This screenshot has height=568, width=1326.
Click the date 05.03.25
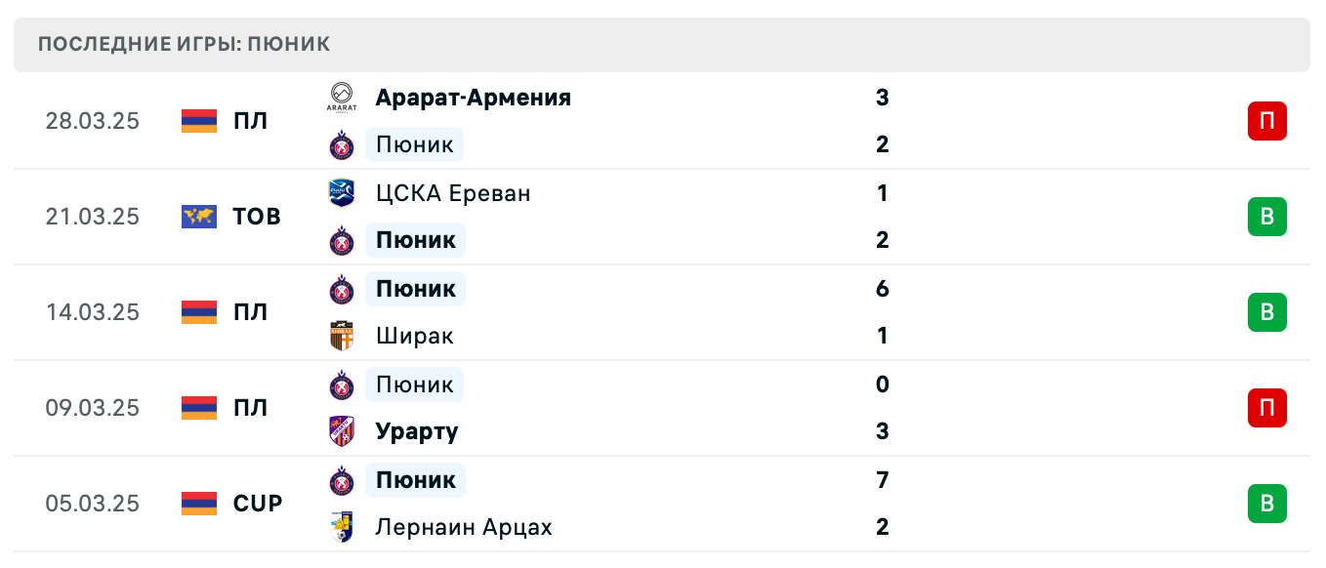coord(93,504)
